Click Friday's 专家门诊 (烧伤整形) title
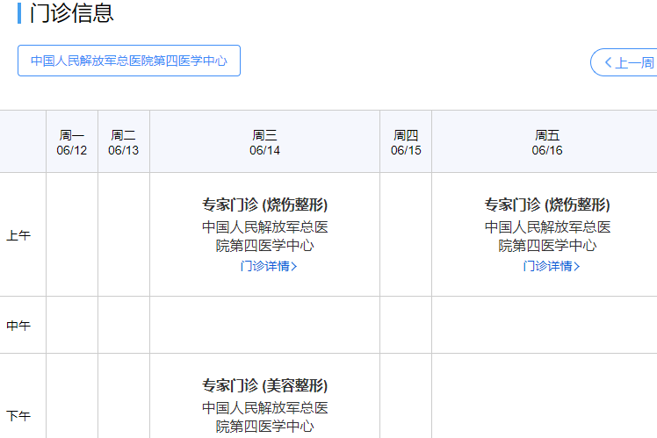Viewport: 657px width, 438px height. [547, 205]
